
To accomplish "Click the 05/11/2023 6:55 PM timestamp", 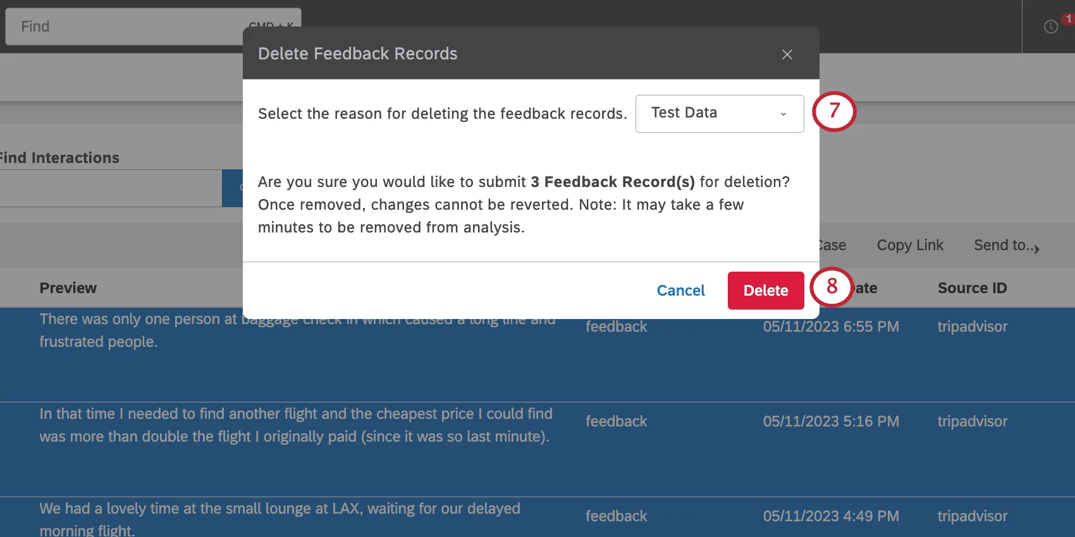I will point(831,327).
